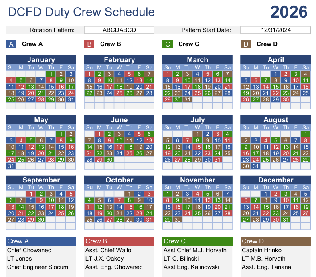
Task: Edit the Rotation Pattern field ABCDABCD
Action: [x=119, y=30]
